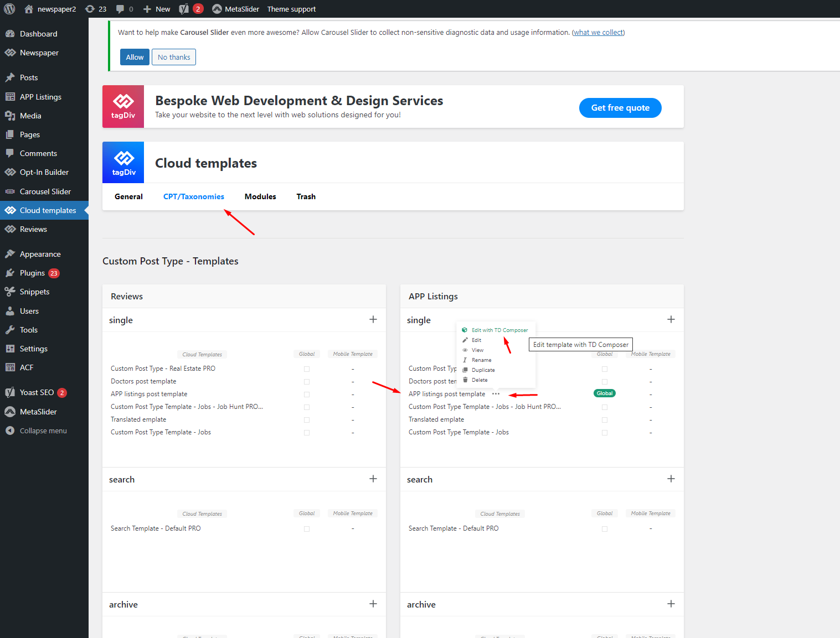Expand plus on APP Listings single section
840x638 pixels.
tap(671, 319)
